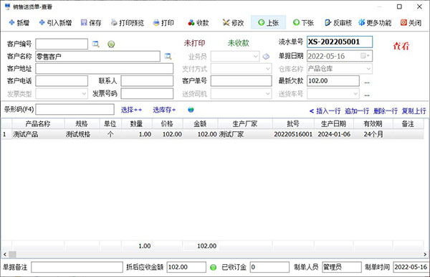
Task: Click the 修改 edit button
Action: pyautogui.click(x=233, y=23)
